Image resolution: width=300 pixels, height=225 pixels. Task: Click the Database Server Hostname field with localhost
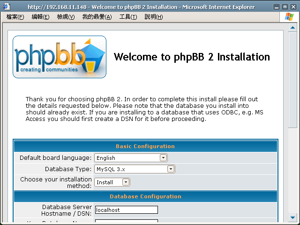point(127,210)
